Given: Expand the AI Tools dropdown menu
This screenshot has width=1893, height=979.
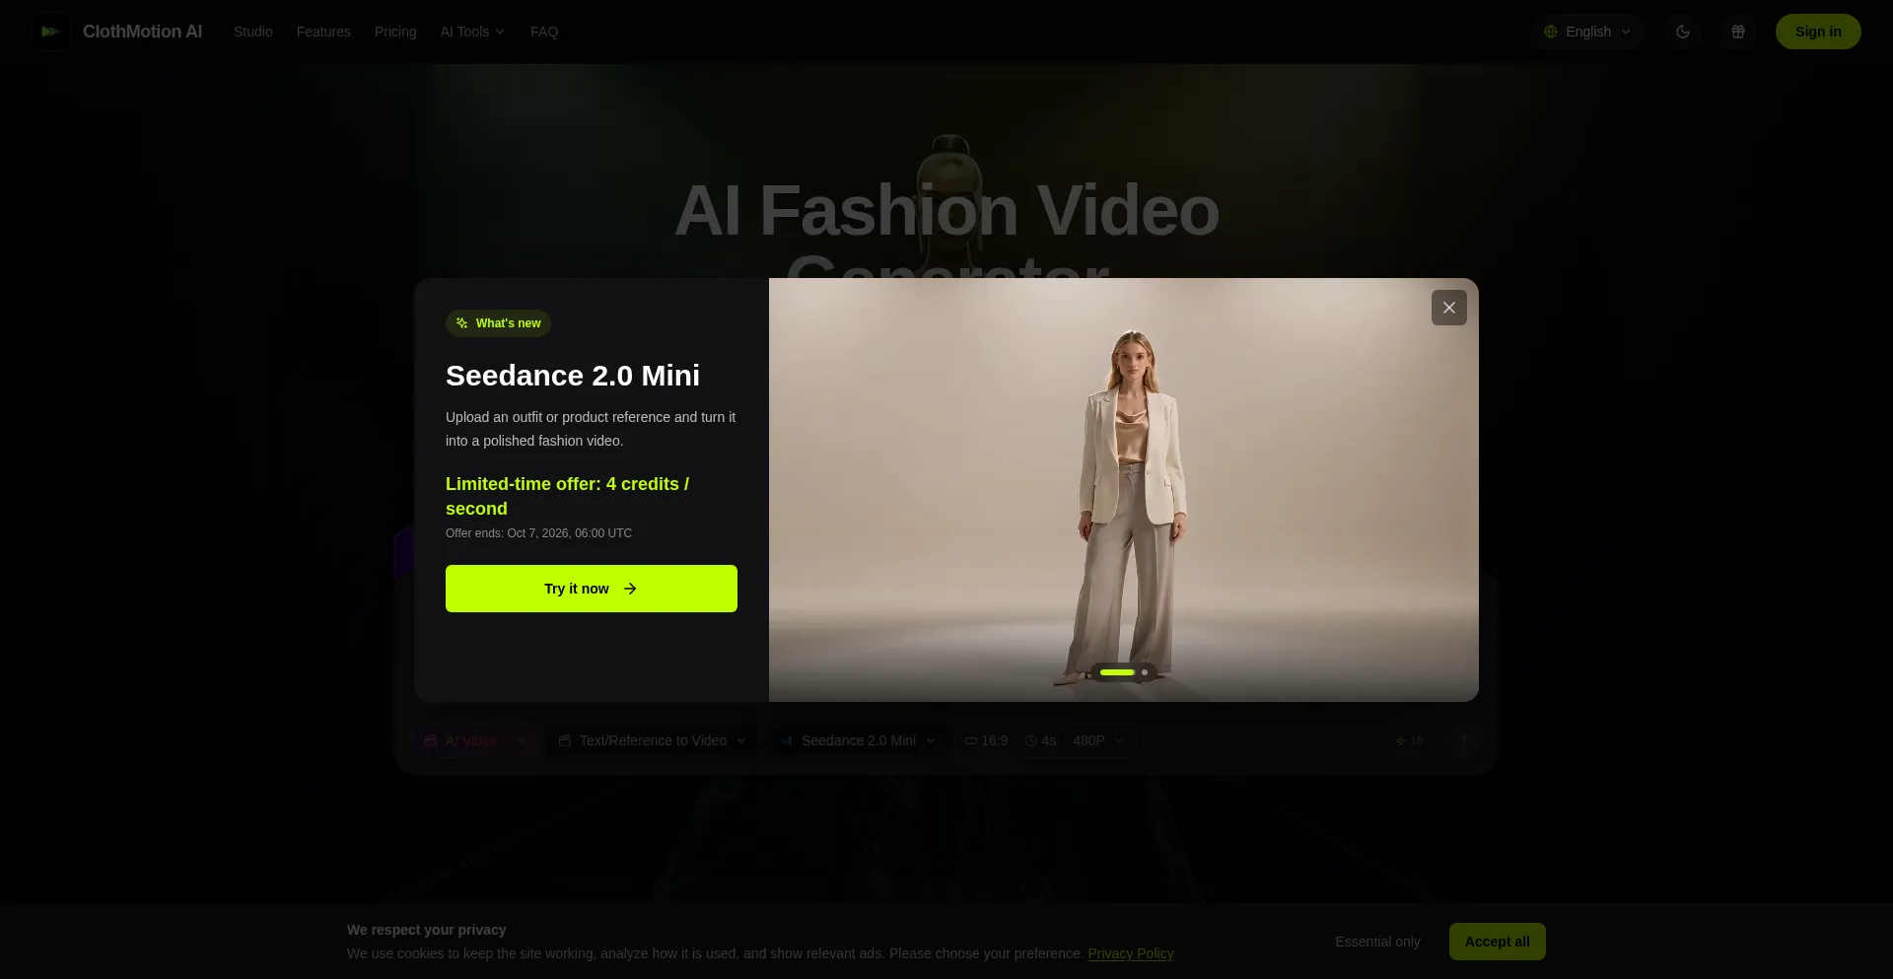Looking at the screenshot, I should point(472,32).
